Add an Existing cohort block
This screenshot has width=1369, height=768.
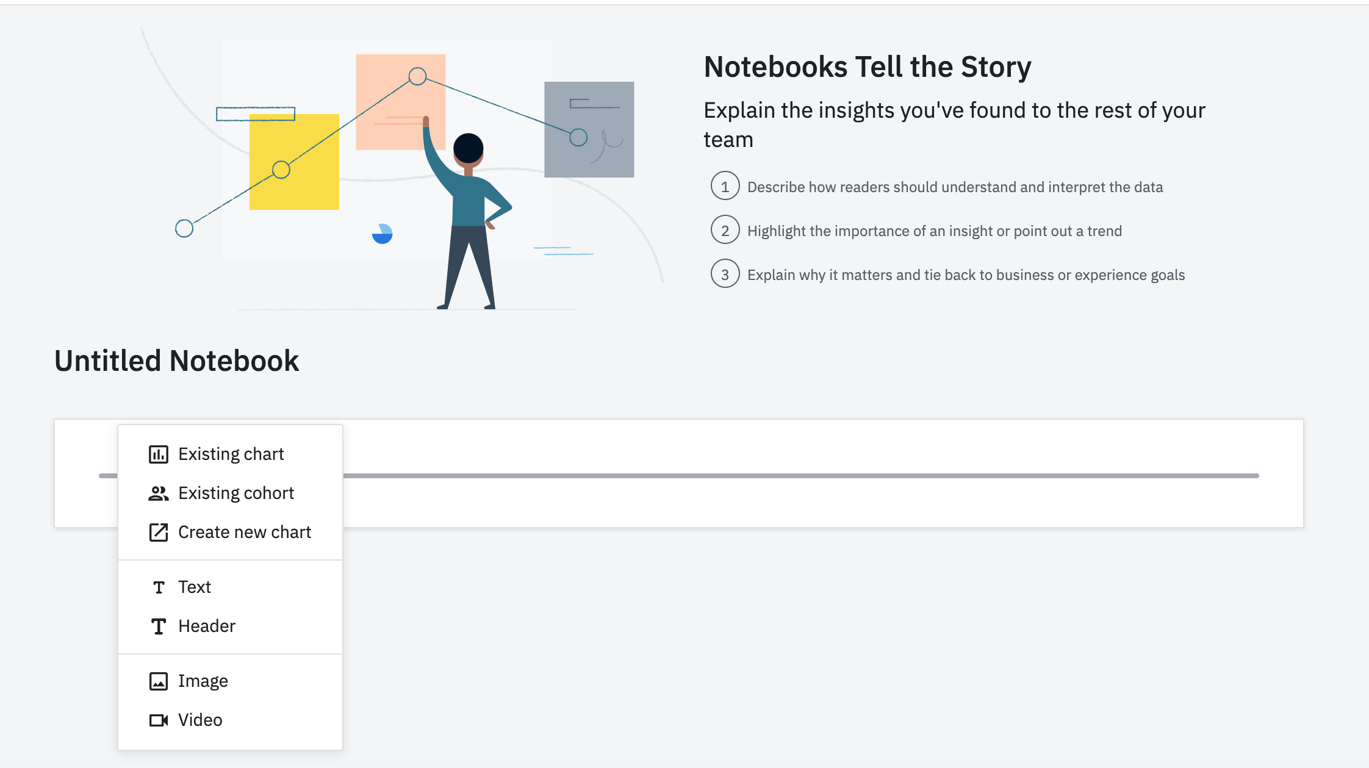(x=235, y=493)
